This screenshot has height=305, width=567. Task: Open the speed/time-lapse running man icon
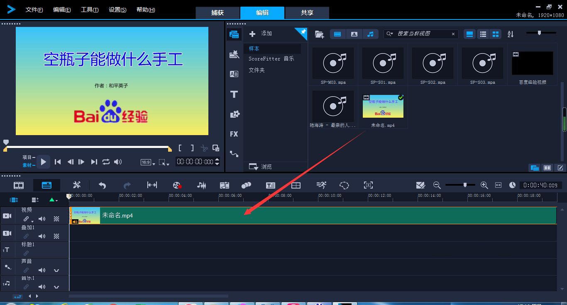click(x=321, y=185)
